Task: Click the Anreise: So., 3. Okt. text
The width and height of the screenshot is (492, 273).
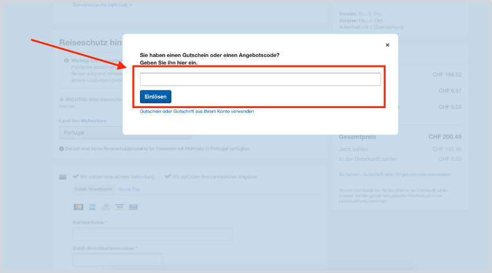Action: [x=360, y=14]
